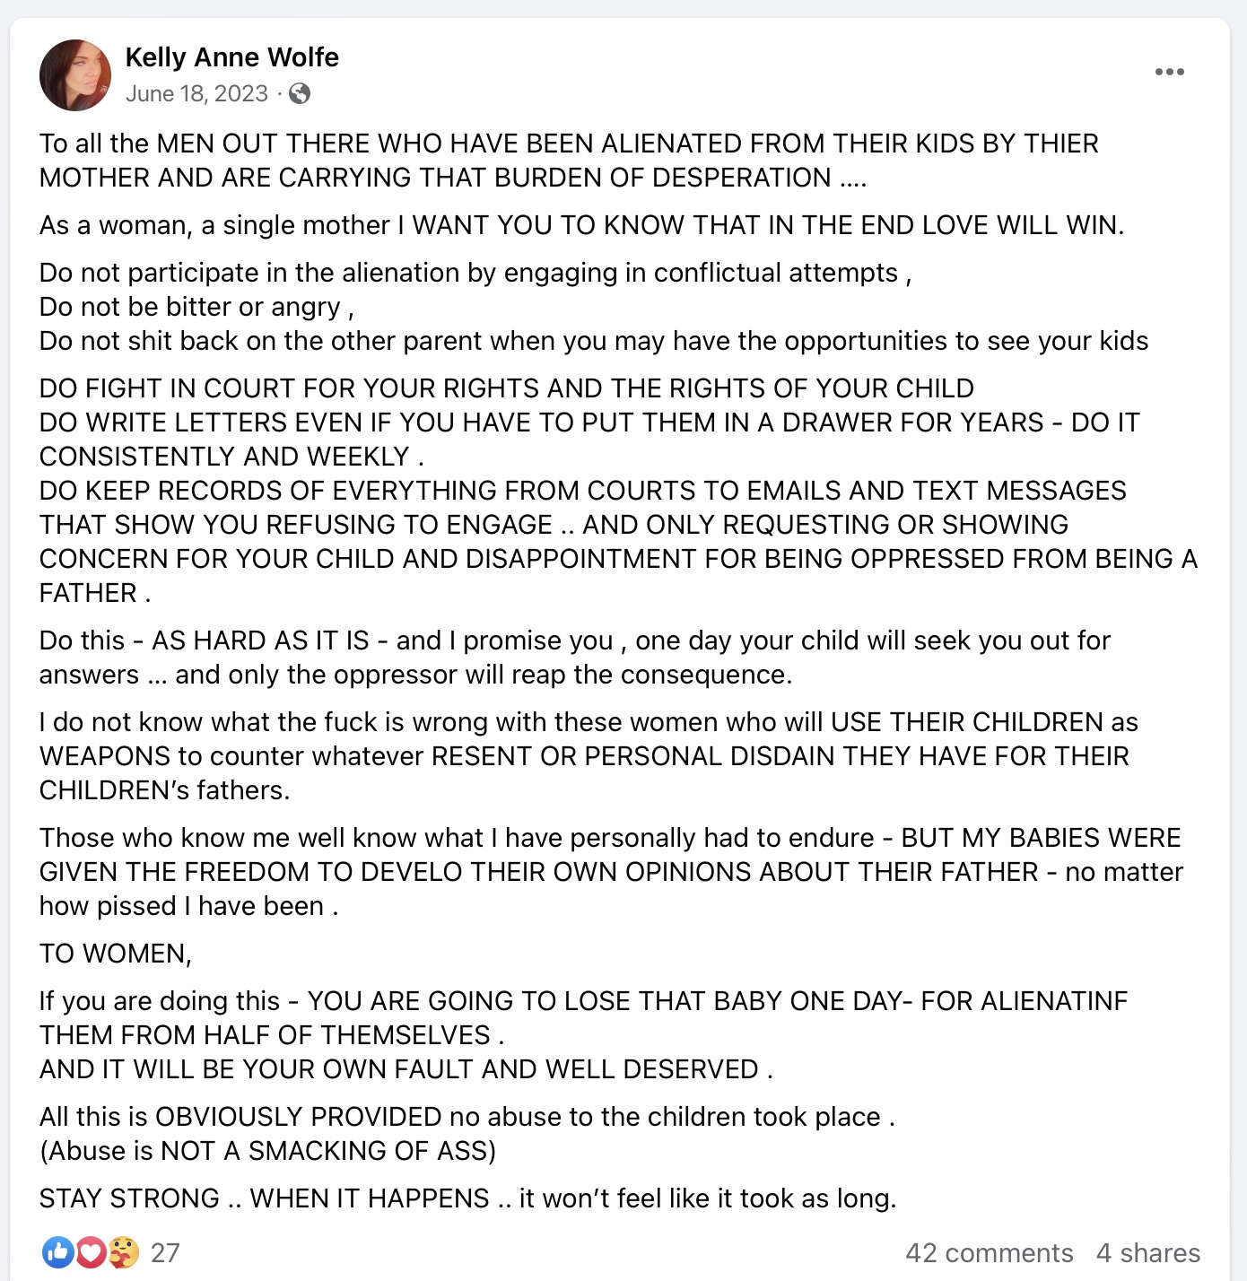
Task: Open the 42 comments link
Action: (x=989, y=1252)
